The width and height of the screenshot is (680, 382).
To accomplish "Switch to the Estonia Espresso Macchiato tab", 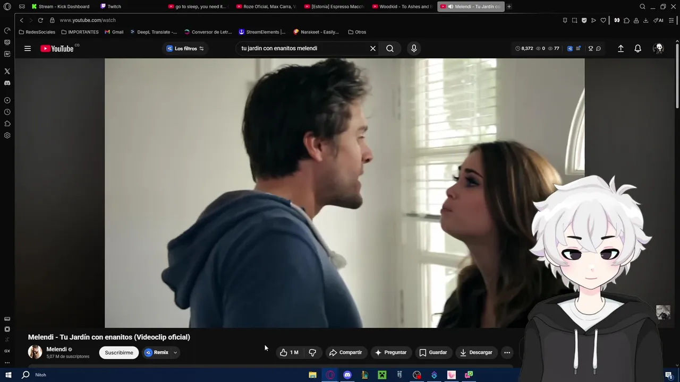I will click(334, 6).
